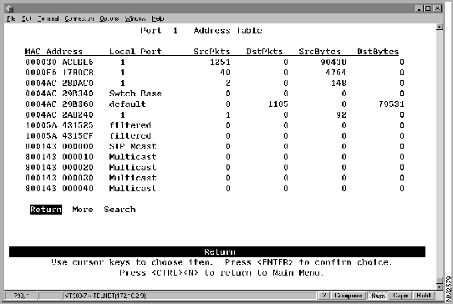Click the application icon in the title bar

[9, 8]
